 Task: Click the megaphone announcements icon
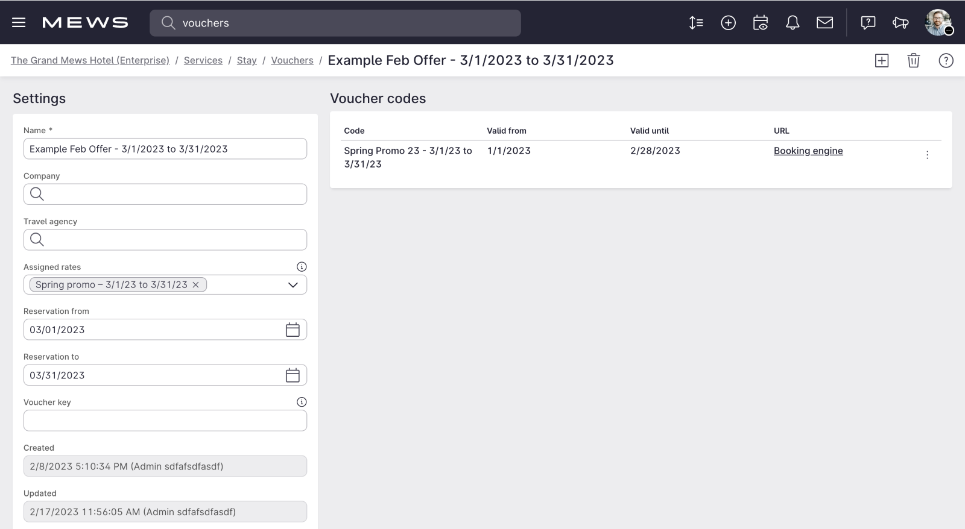[900, 23]
